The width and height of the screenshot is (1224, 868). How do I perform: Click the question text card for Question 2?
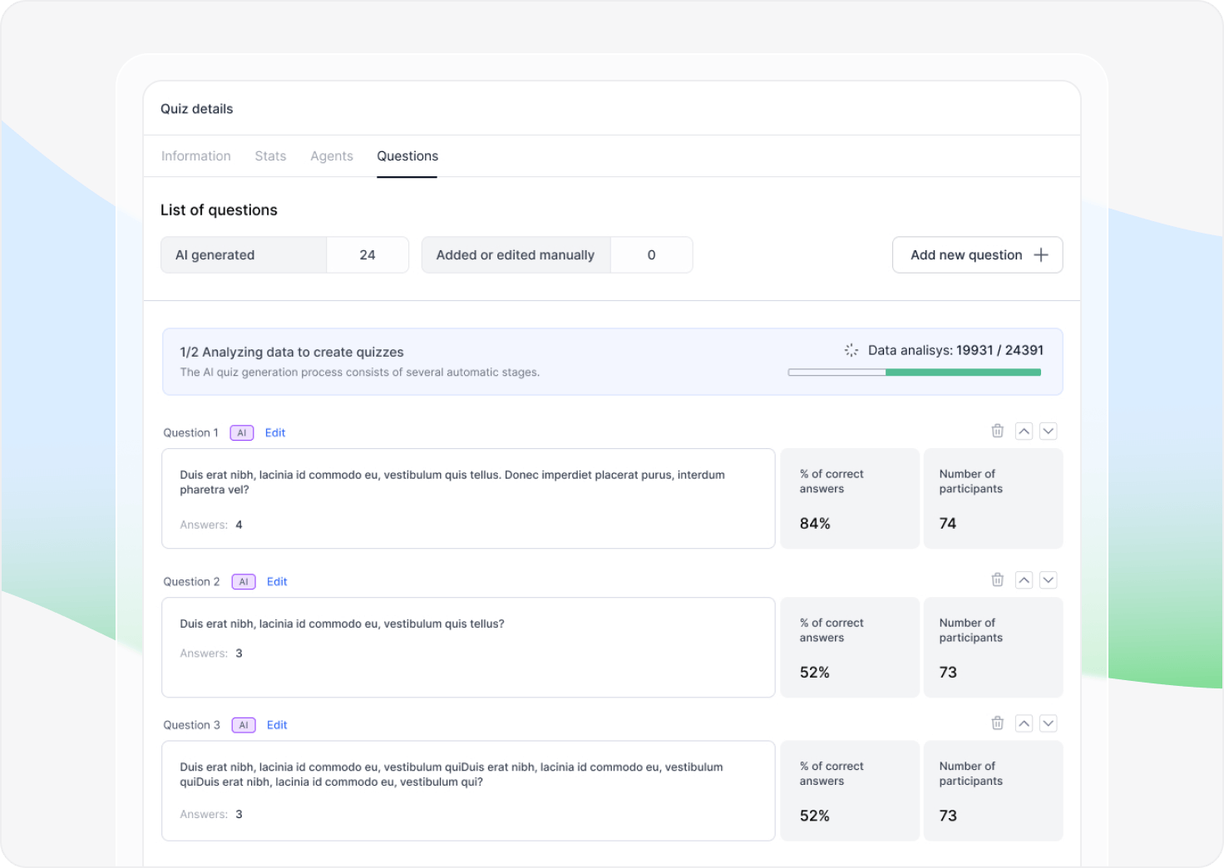click(x=468, y=647)
